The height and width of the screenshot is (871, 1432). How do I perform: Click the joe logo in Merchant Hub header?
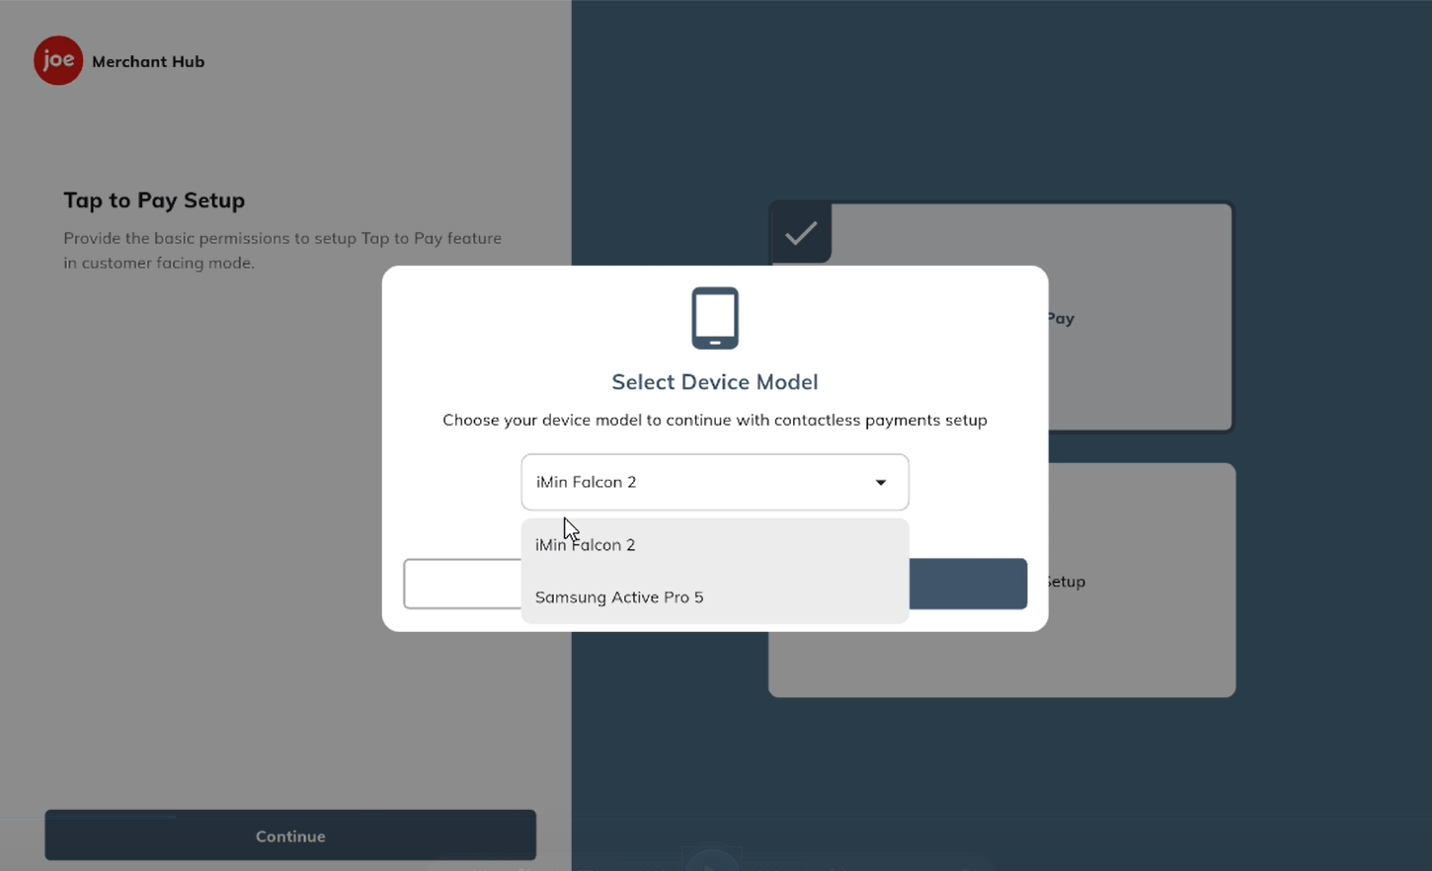58,60
